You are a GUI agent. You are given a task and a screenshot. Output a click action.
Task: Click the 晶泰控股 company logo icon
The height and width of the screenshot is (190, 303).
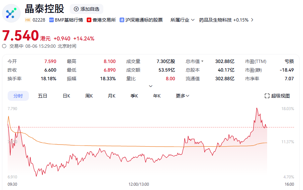tap(11, 13)
